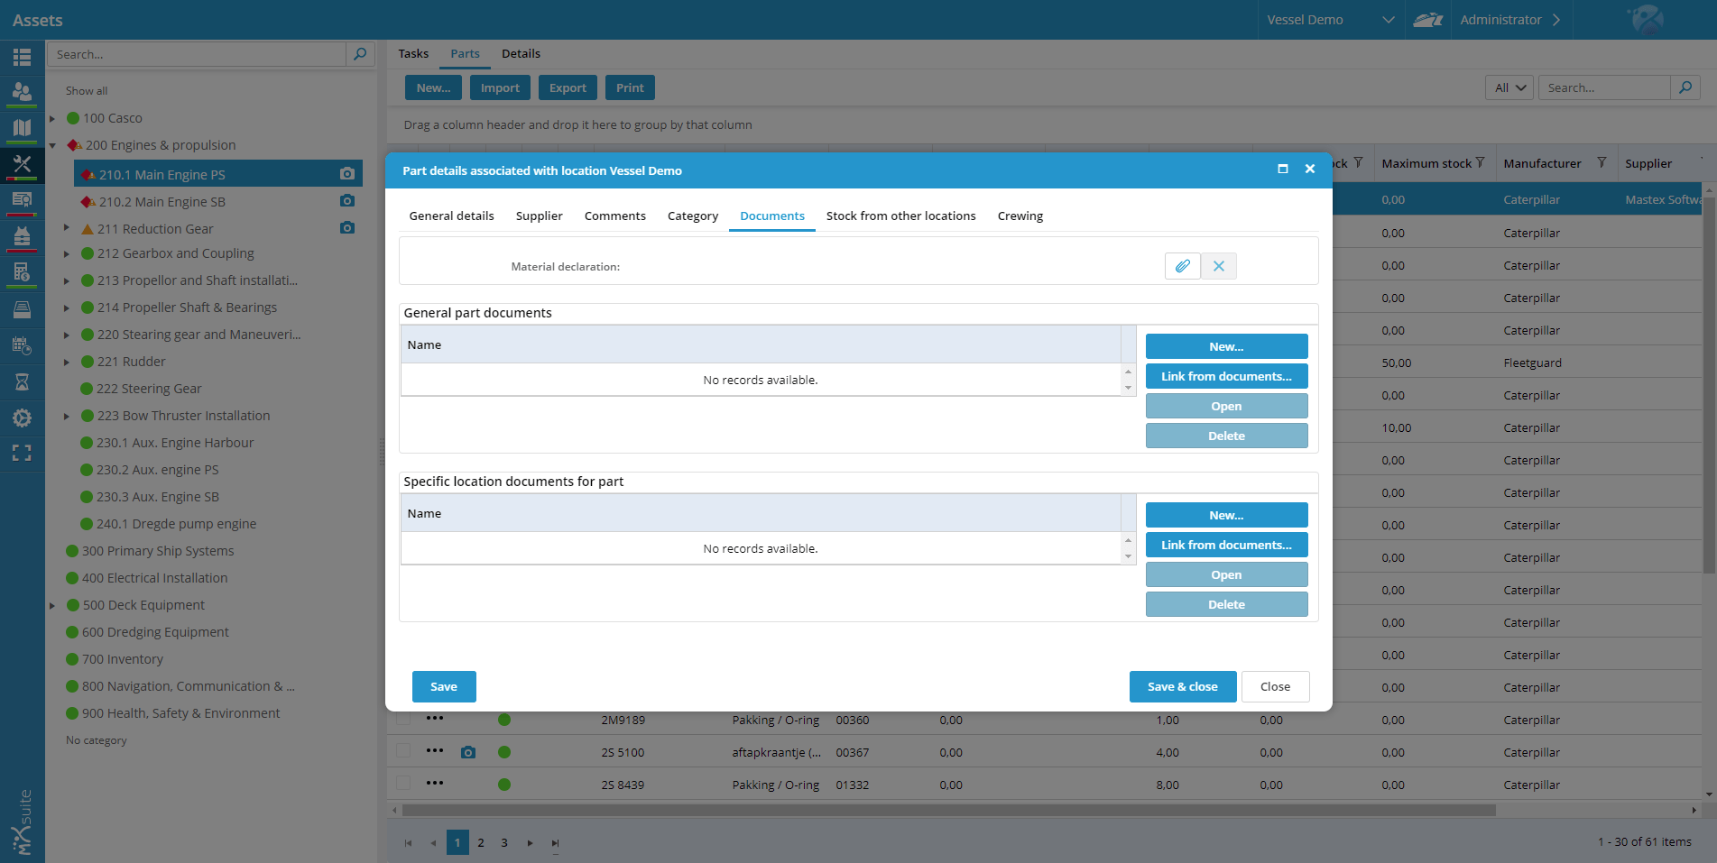
Task: Go to page 2 of the parts grid
Action: [x=481, y=842]
